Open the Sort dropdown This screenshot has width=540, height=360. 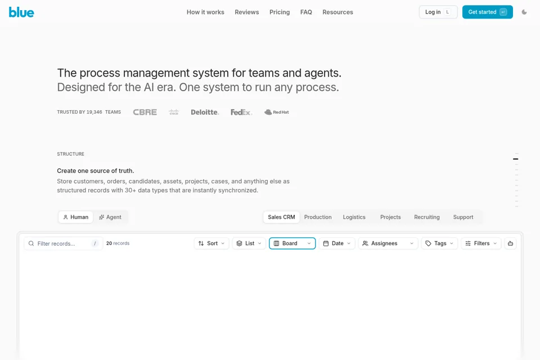click(x=211, y=244)
